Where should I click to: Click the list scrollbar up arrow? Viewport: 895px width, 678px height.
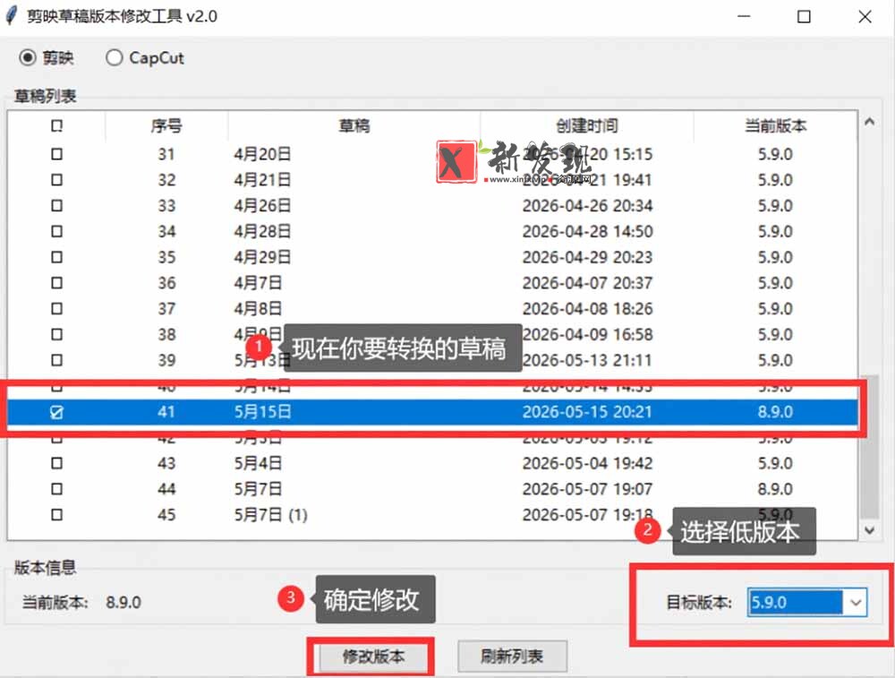pos(869,121)
